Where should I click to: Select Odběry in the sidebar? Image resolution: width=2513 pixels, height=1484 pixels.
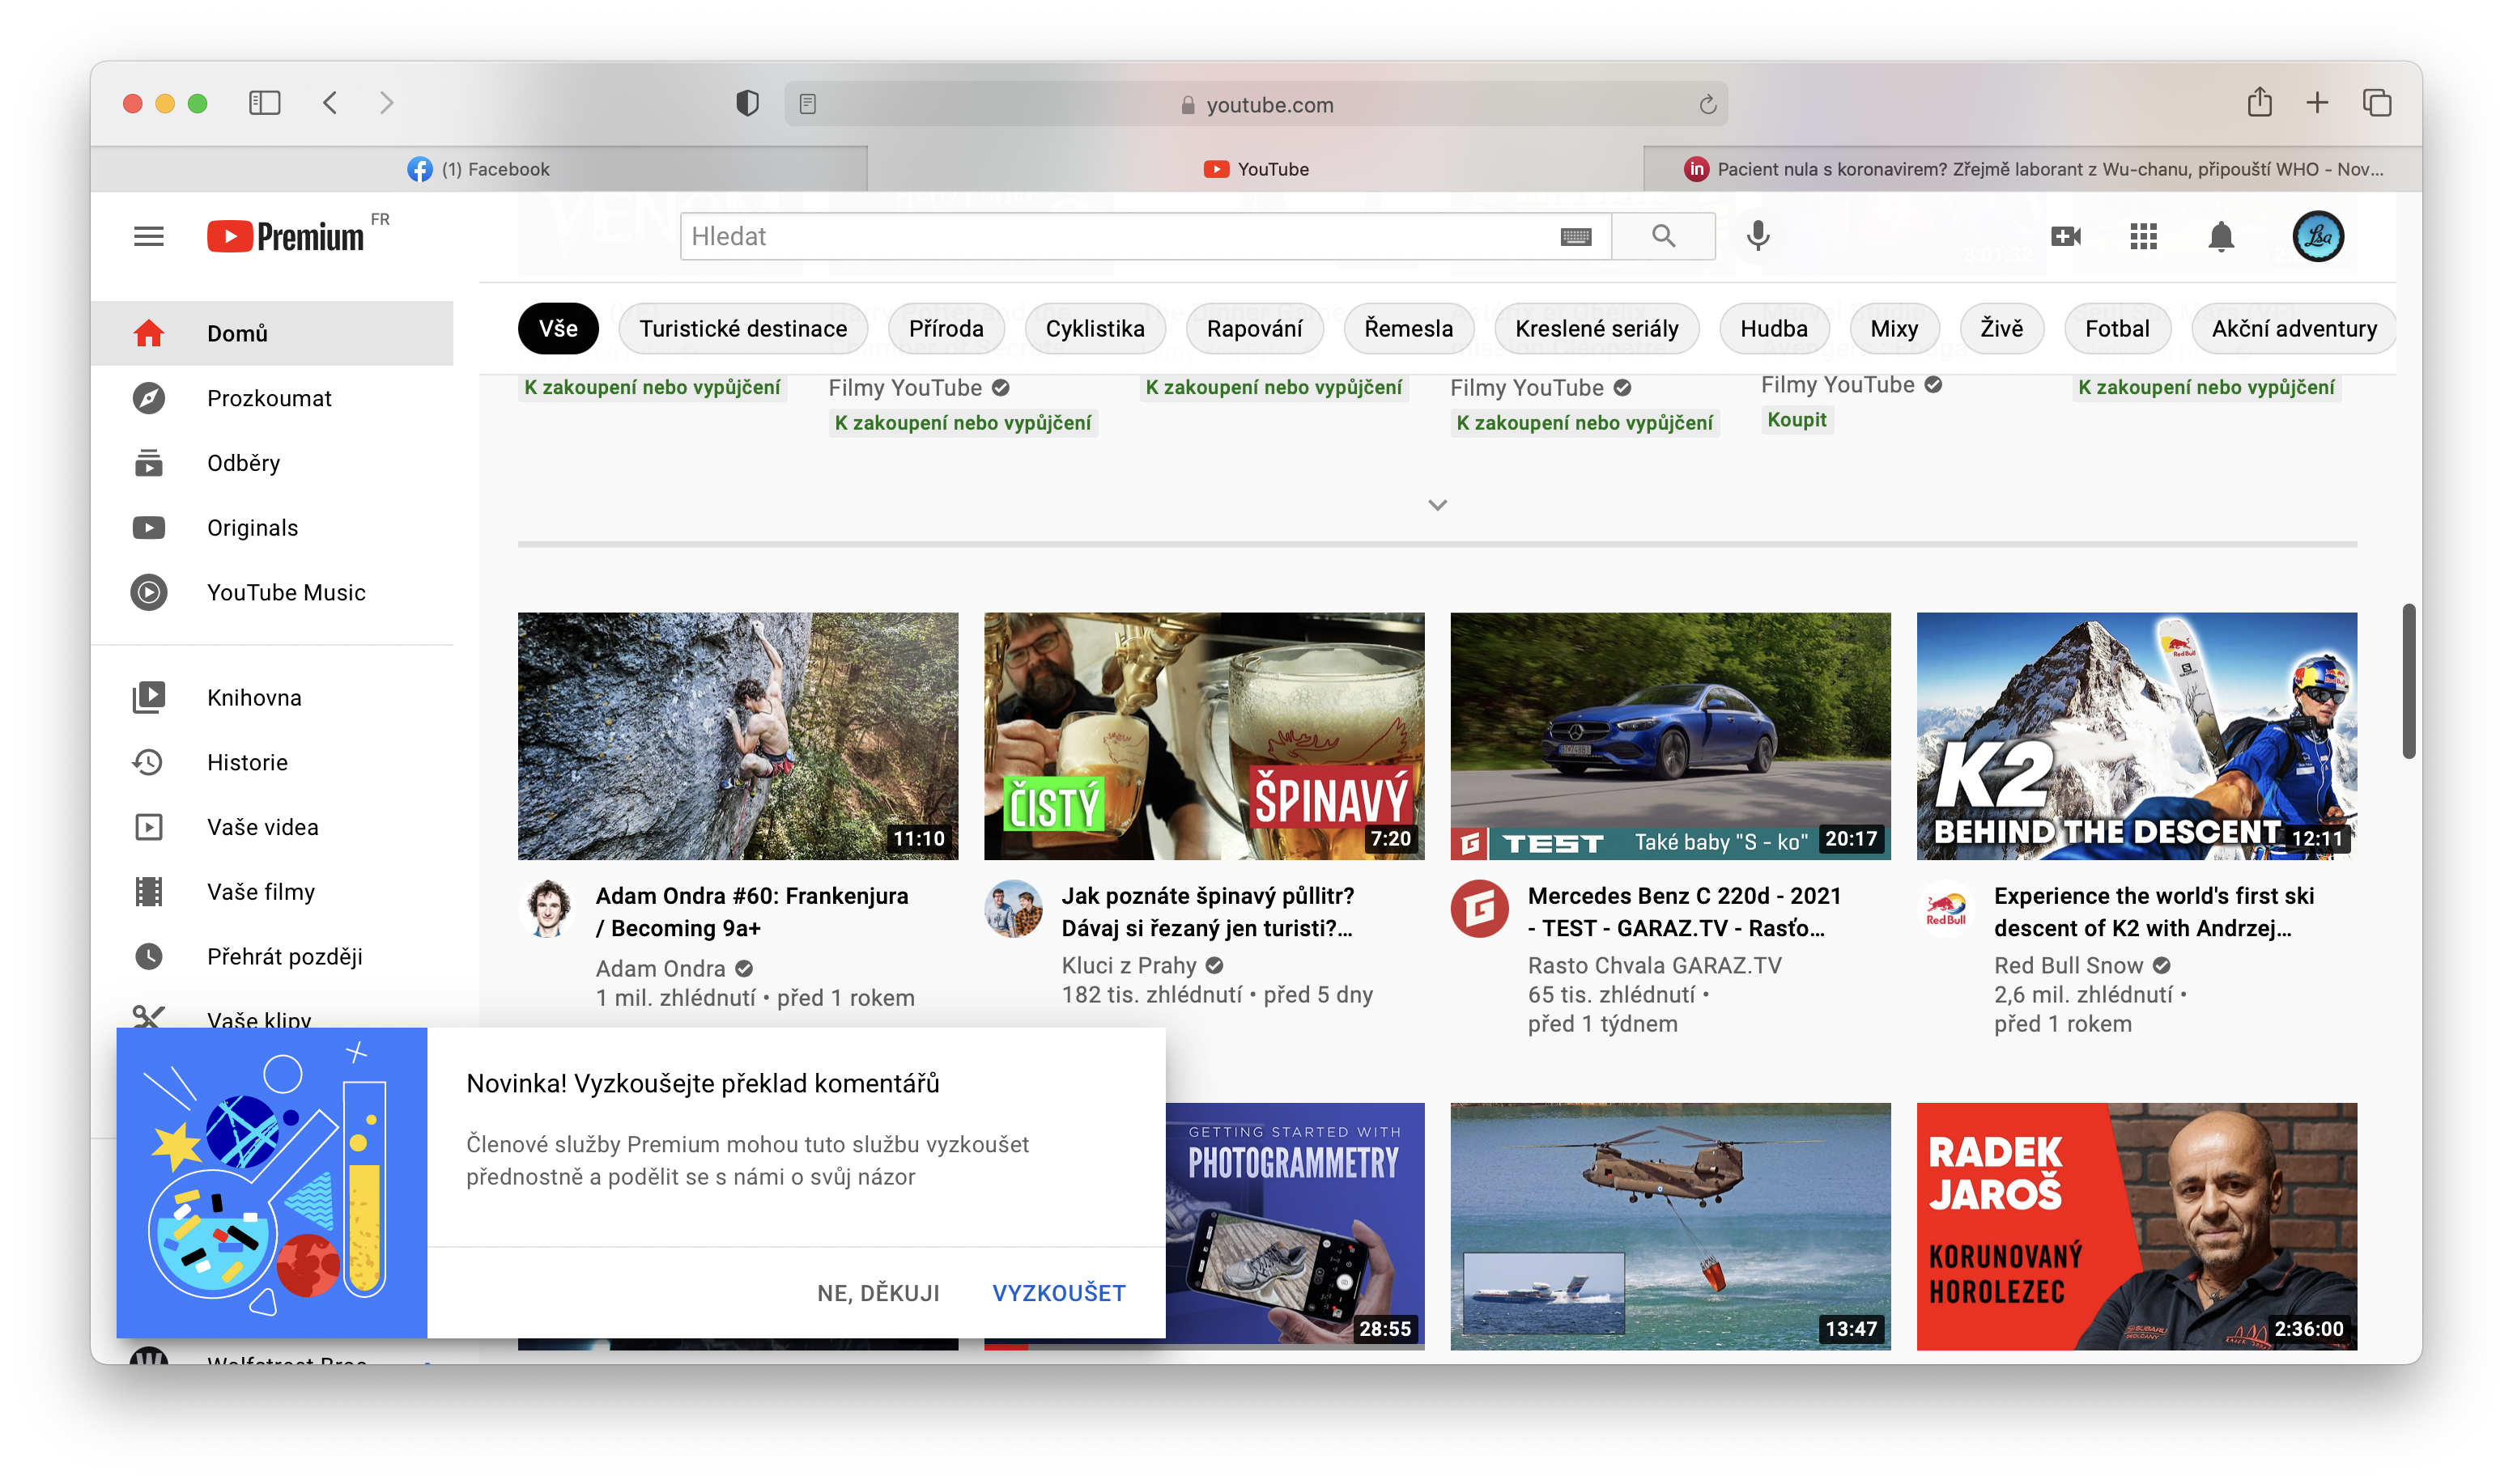[x=243, y=463]
